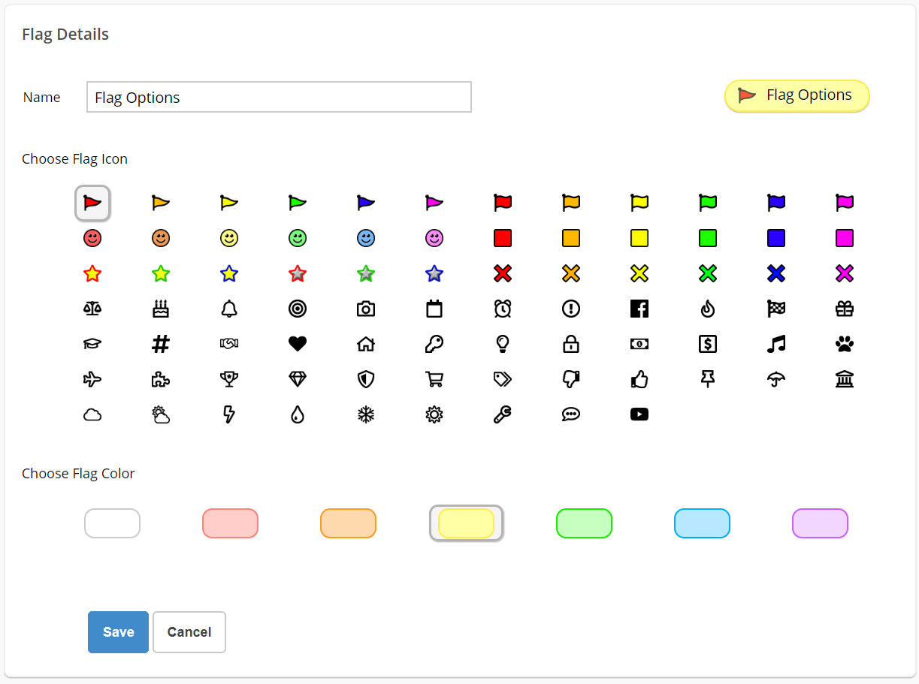Pick the dollar bill money icon
This screenshot has height=684, width=919.
[639, 344]
